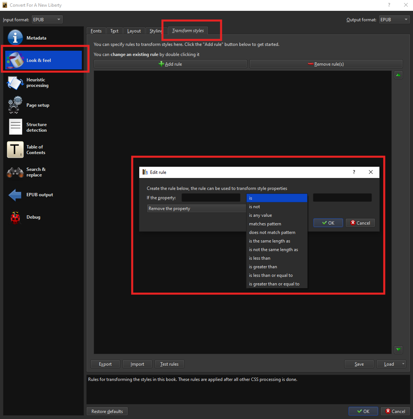
Task: Click Save rules button
Action: 359,364
